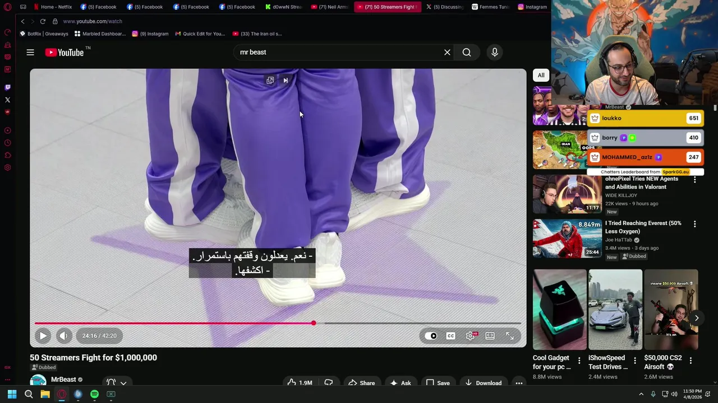The height and width of the screenshot is (403, 718).
Task: Seek on the red video progress bar
Action: click(x=174, y=323)
